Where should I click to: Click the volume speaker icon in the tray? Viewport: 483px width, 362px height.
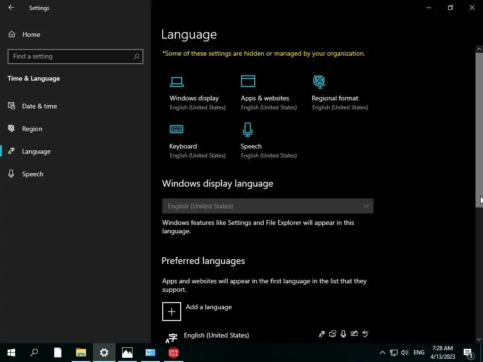(405, 353)
